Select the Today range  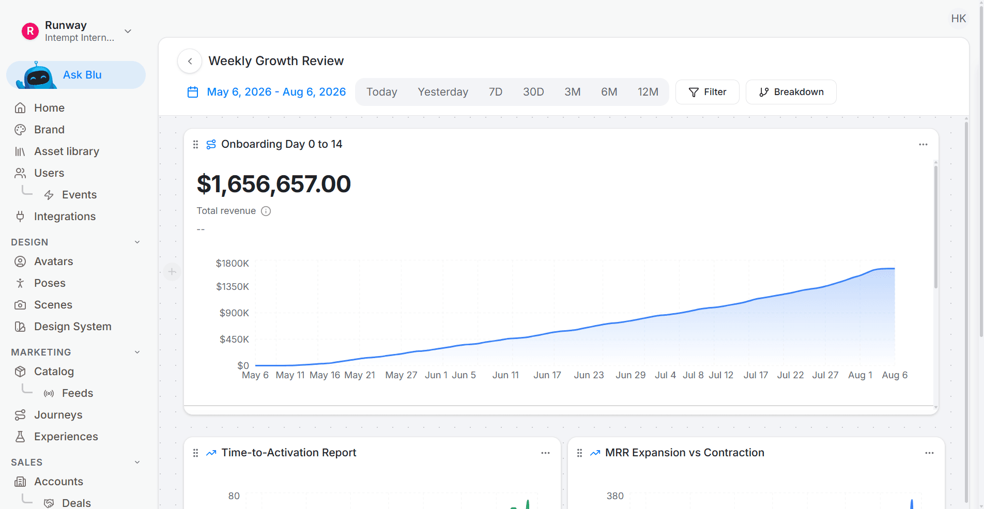[382, 92]
